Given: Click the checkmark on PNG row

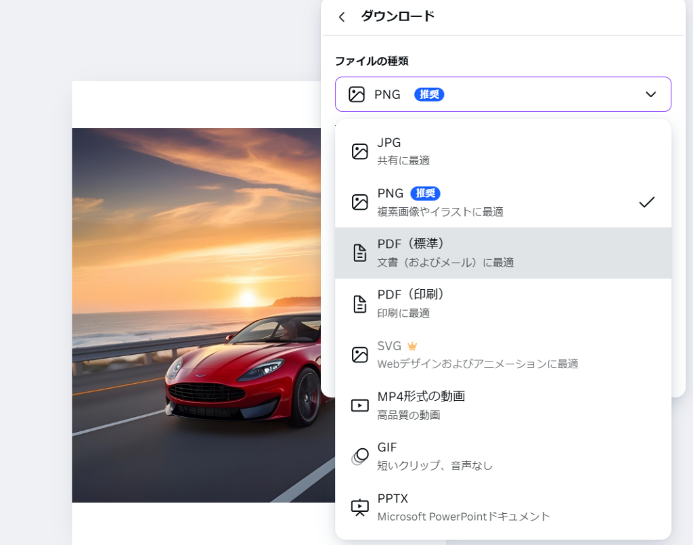Looking at the screenshot, I should click(x=646, y=202).
